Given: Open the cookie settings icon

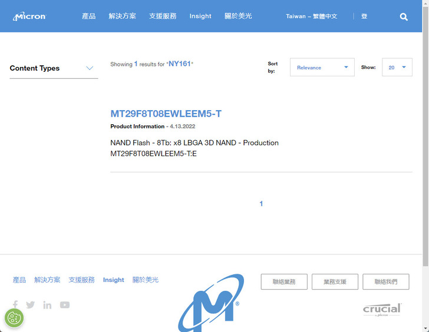Looking at the screenshot, I should point(14,318).
